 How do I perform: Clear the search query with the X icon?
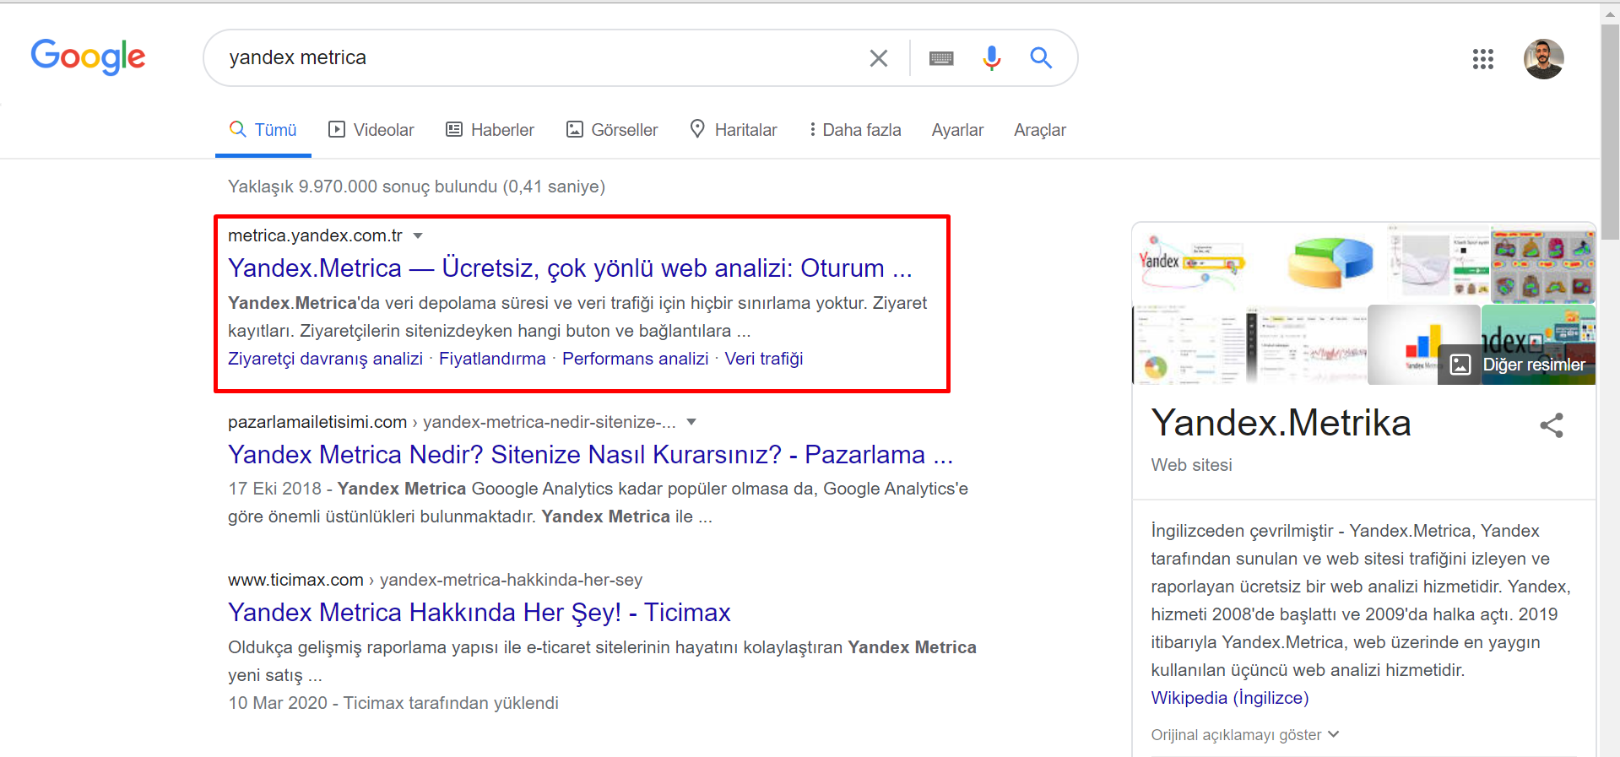(879, 57)
